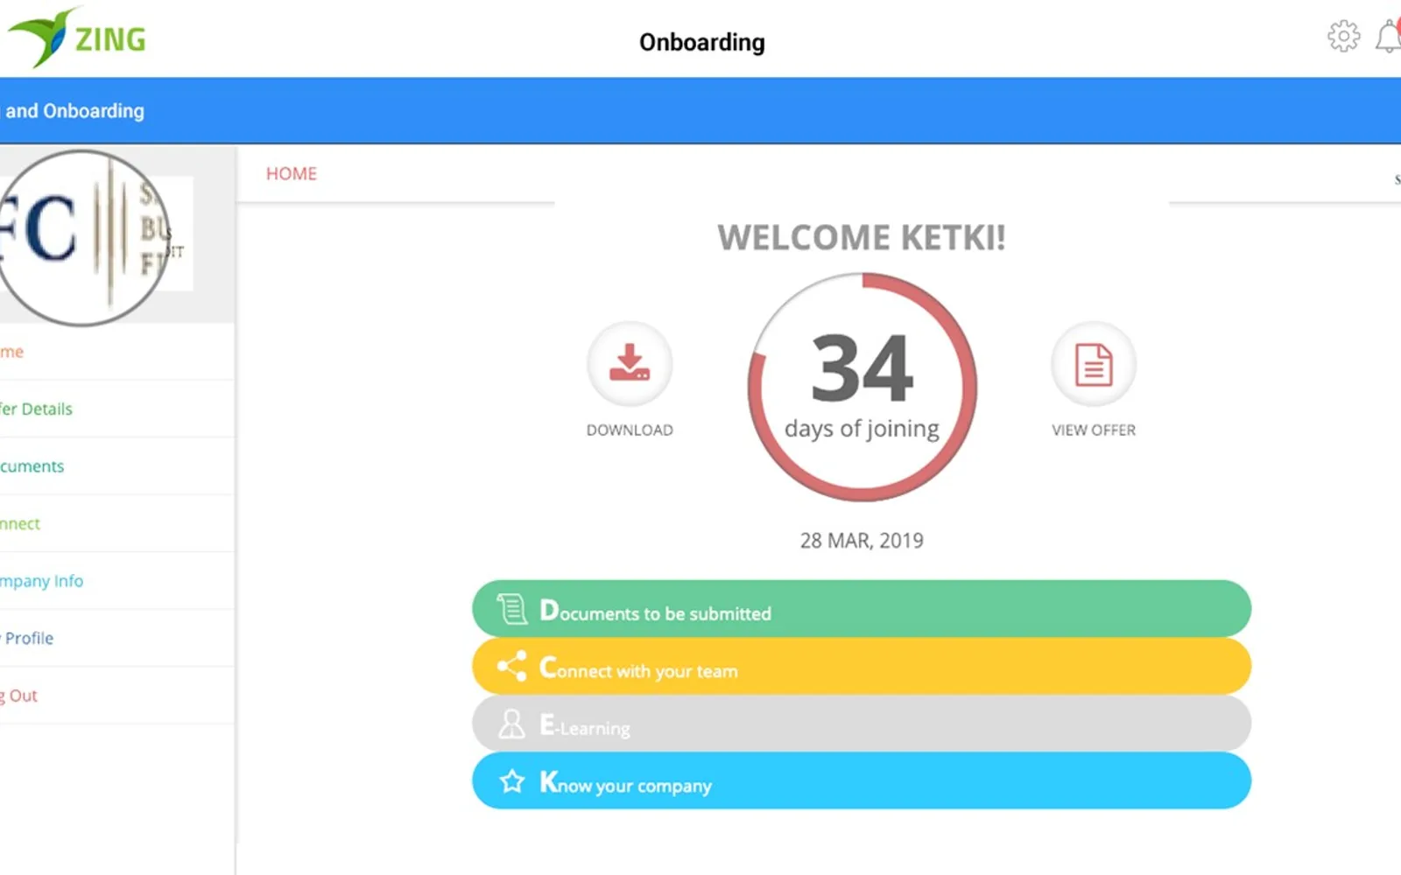1401x875 pixels.
Task: Click the Documents to be submitted button
Action: [862, 609]
